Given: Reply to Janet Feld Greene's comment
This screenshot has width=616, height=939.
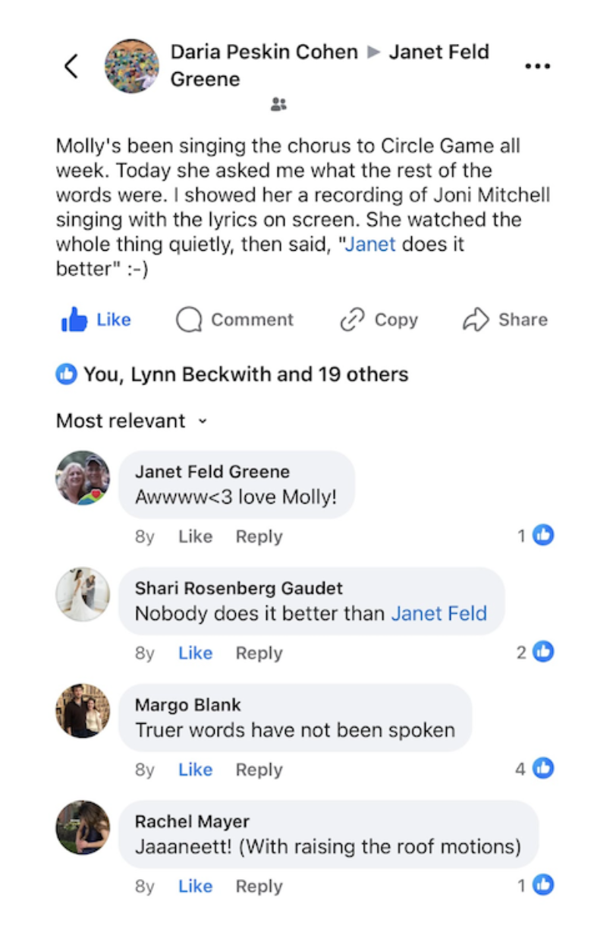Looking at the screenshot, I should coord(259,536).
